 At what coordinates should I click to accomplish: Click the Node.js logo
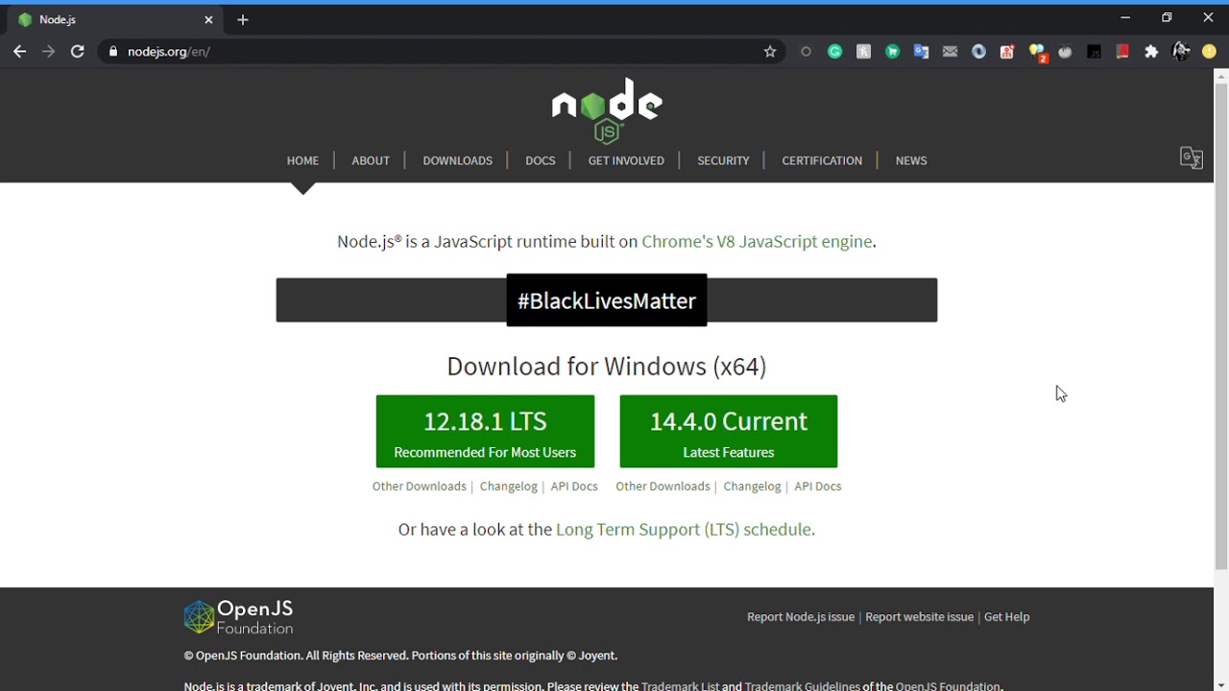pos(607,110)
